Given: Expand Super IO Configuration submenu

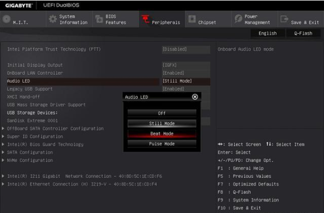Looking at the screenshot, I should (35, 137).
